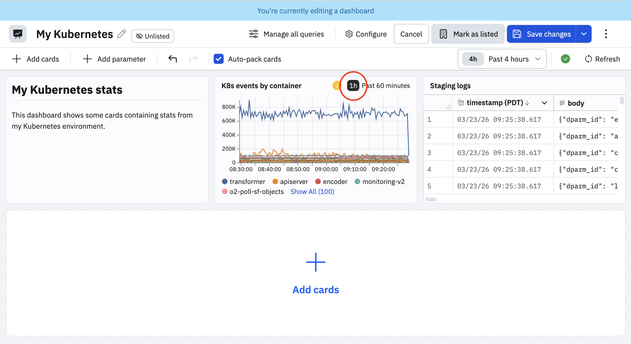Viewport: 631px width, 344px height.
Task: Open the three-dot overflow menu
Action: pos(606,34)
